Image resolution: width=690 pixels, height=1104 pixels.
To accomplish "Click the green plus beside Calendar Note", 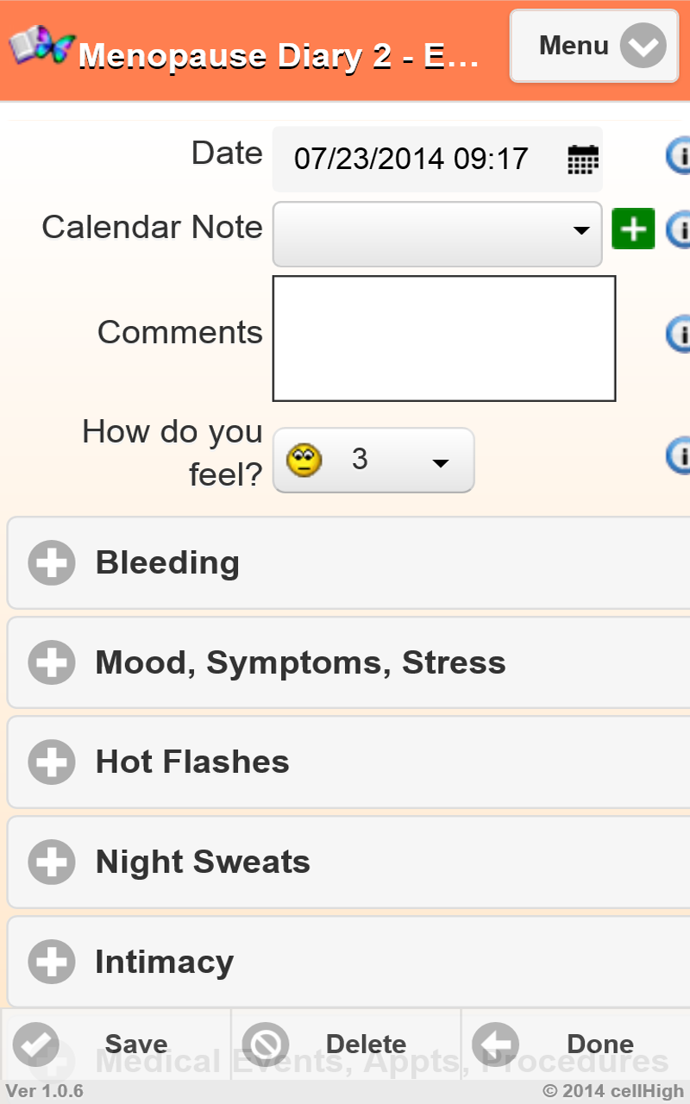I will click(x=632, y=228).
